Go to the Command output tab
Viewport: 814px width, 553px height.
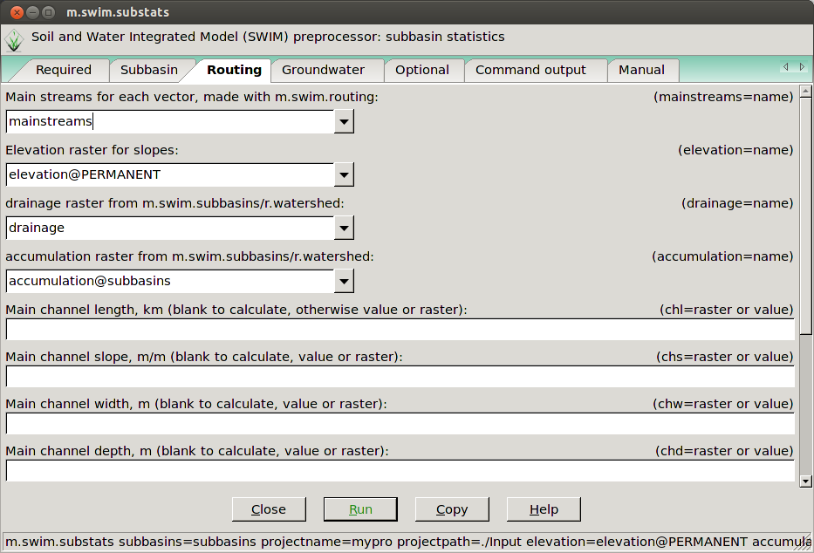pyautogui.click(x=530, y=70)
